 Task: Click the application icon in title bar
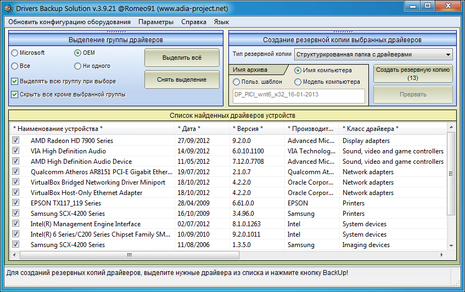point(9,9)
